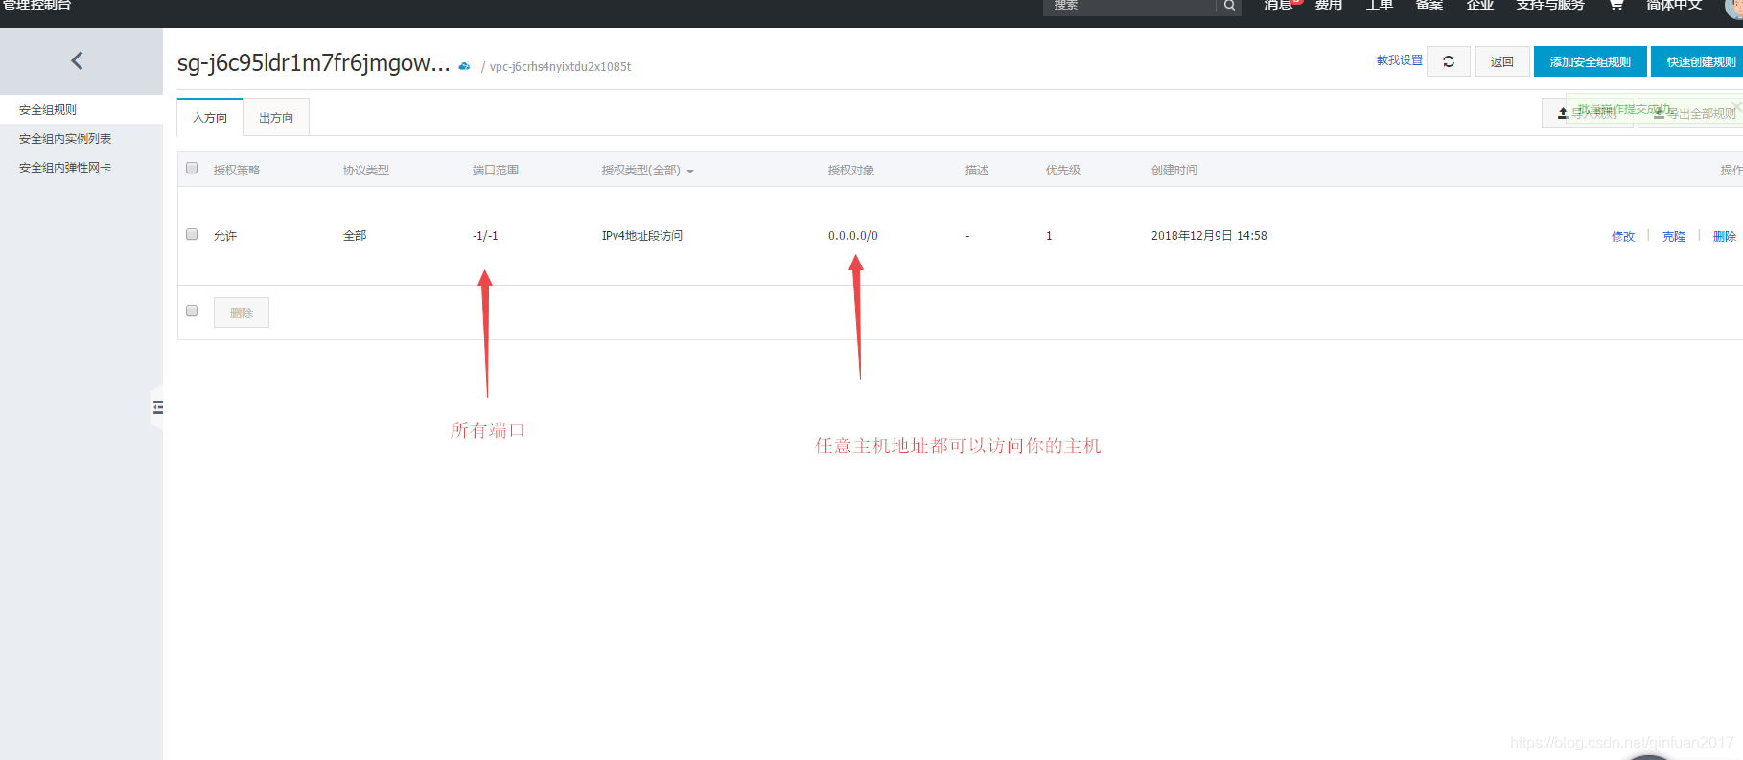This screenshot has width=1743, height=760.
Task: Click the 教我设置 link
Action: (1400, 60)
